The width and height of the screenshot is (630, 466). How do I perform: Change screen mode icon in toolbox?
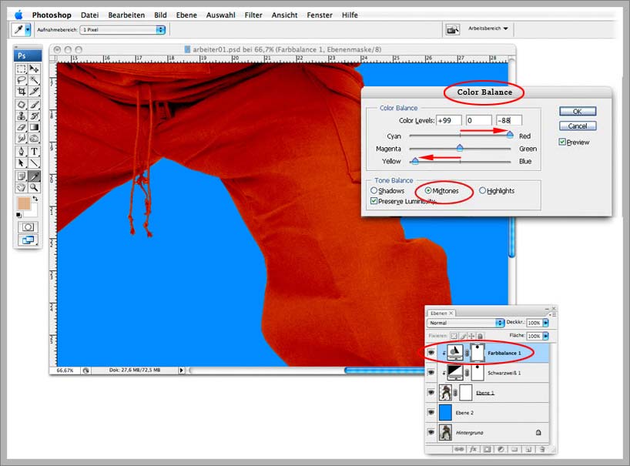pyautogui.click(x=28, y=240)
